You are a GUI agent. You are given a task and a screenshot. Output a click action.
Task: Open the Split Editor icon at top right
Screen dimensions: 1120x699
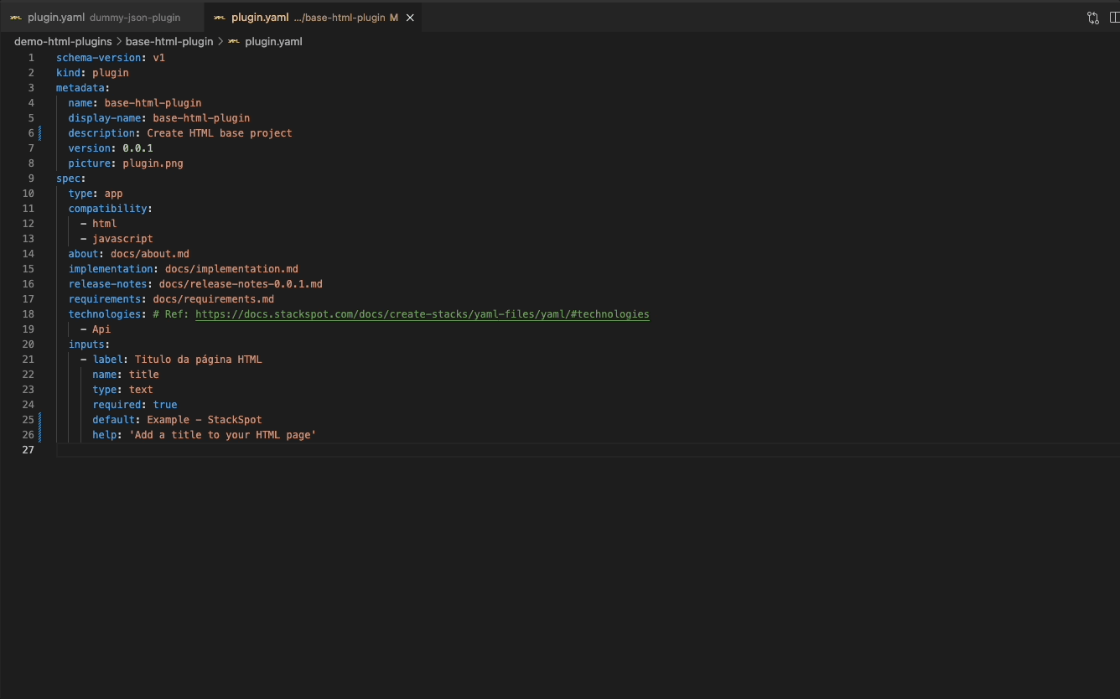click(x=1115, y=17)
